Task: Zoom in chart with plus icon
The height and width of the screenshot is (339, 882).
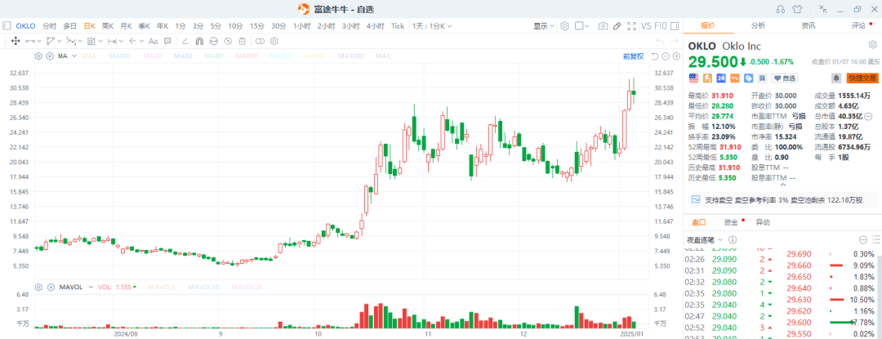Action: click(677, 56)
